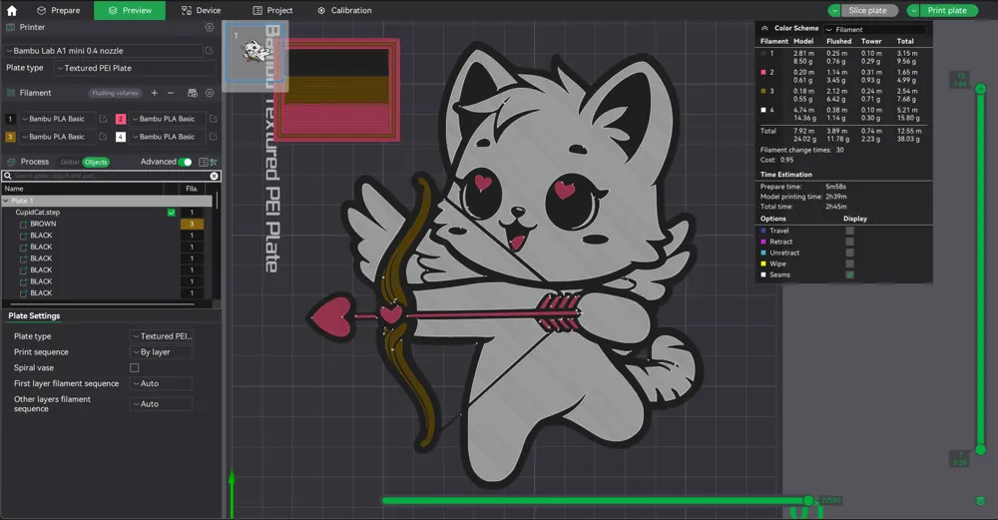This screenshot has width=998, height=520.
Task: Click the layers icon at bottom right
Action: pyautogui.click(x=980, y=501)
